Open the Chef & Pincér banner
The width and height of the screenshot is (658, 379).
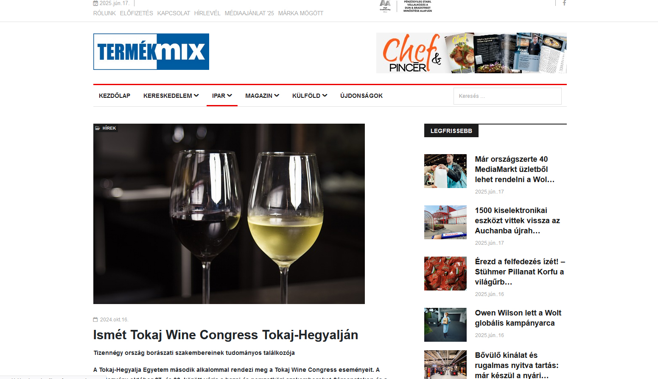click(x=471, y=53)
